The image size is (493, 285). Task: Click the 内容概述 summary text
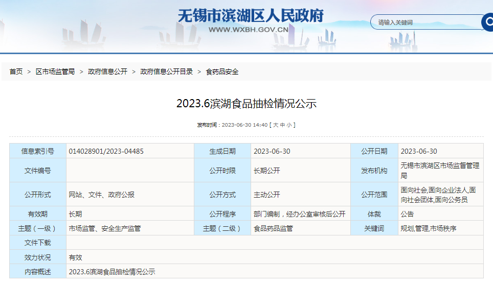[112, 272]
